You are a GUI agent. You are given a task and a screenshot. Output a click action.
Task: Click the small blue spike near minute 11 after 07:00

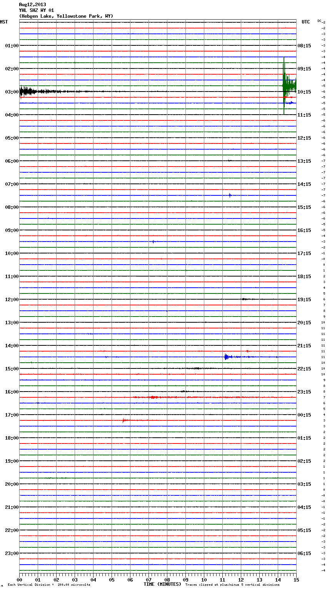tap(230, 195)
